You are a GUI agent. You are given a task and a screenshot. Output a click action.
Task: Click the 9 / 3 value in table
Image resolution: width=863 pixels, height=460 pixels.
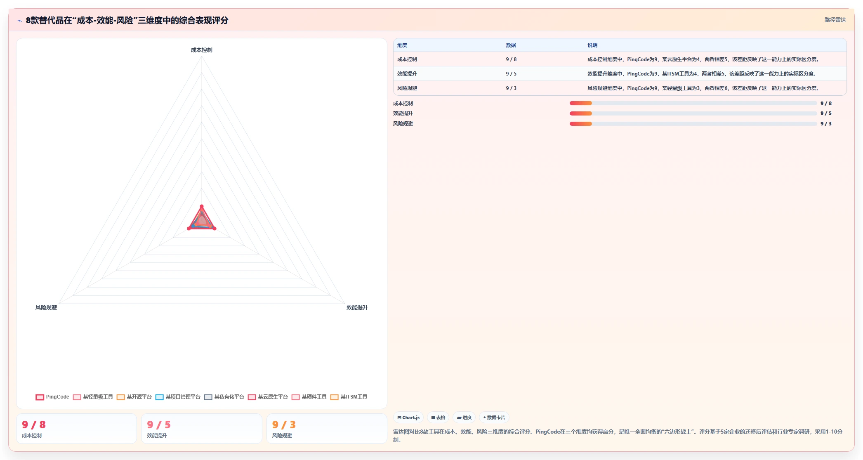tap(511, 88)
